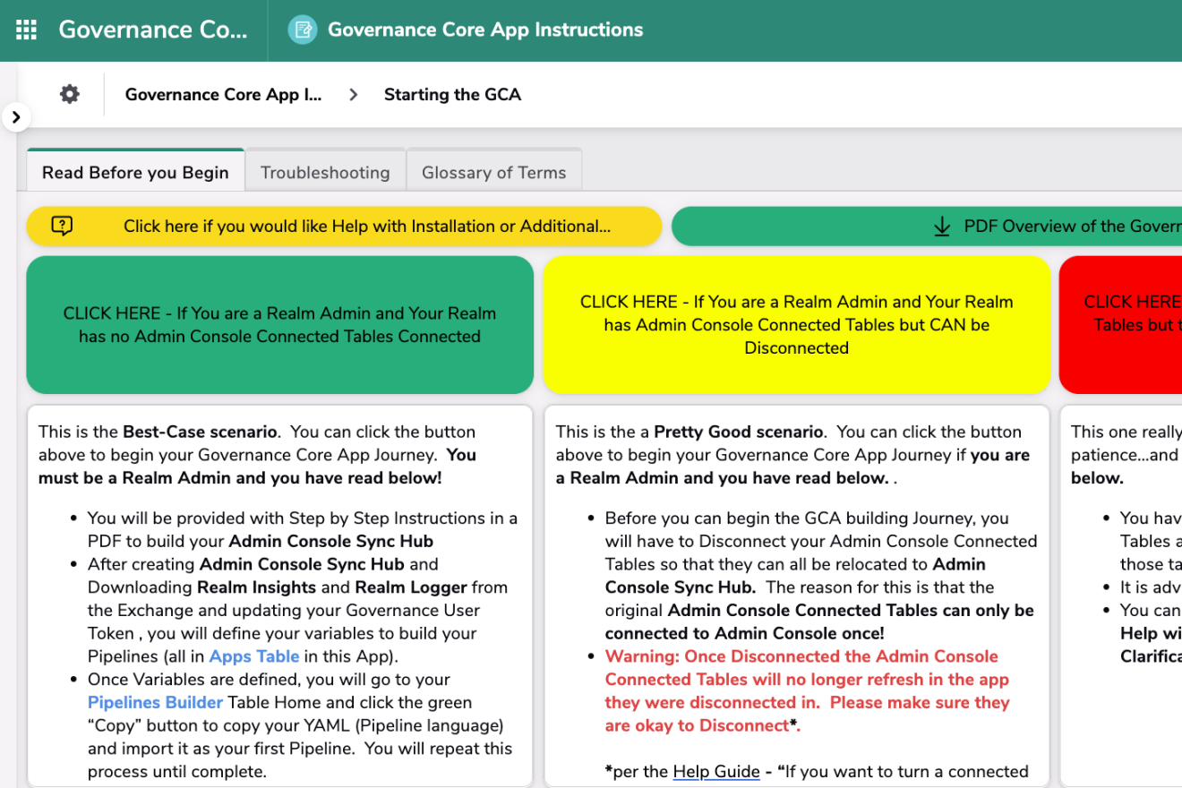This screenshot has width=1182, height=788.
Task: Open the Glossary of Terms tab
Action: [x=493, y=173]
